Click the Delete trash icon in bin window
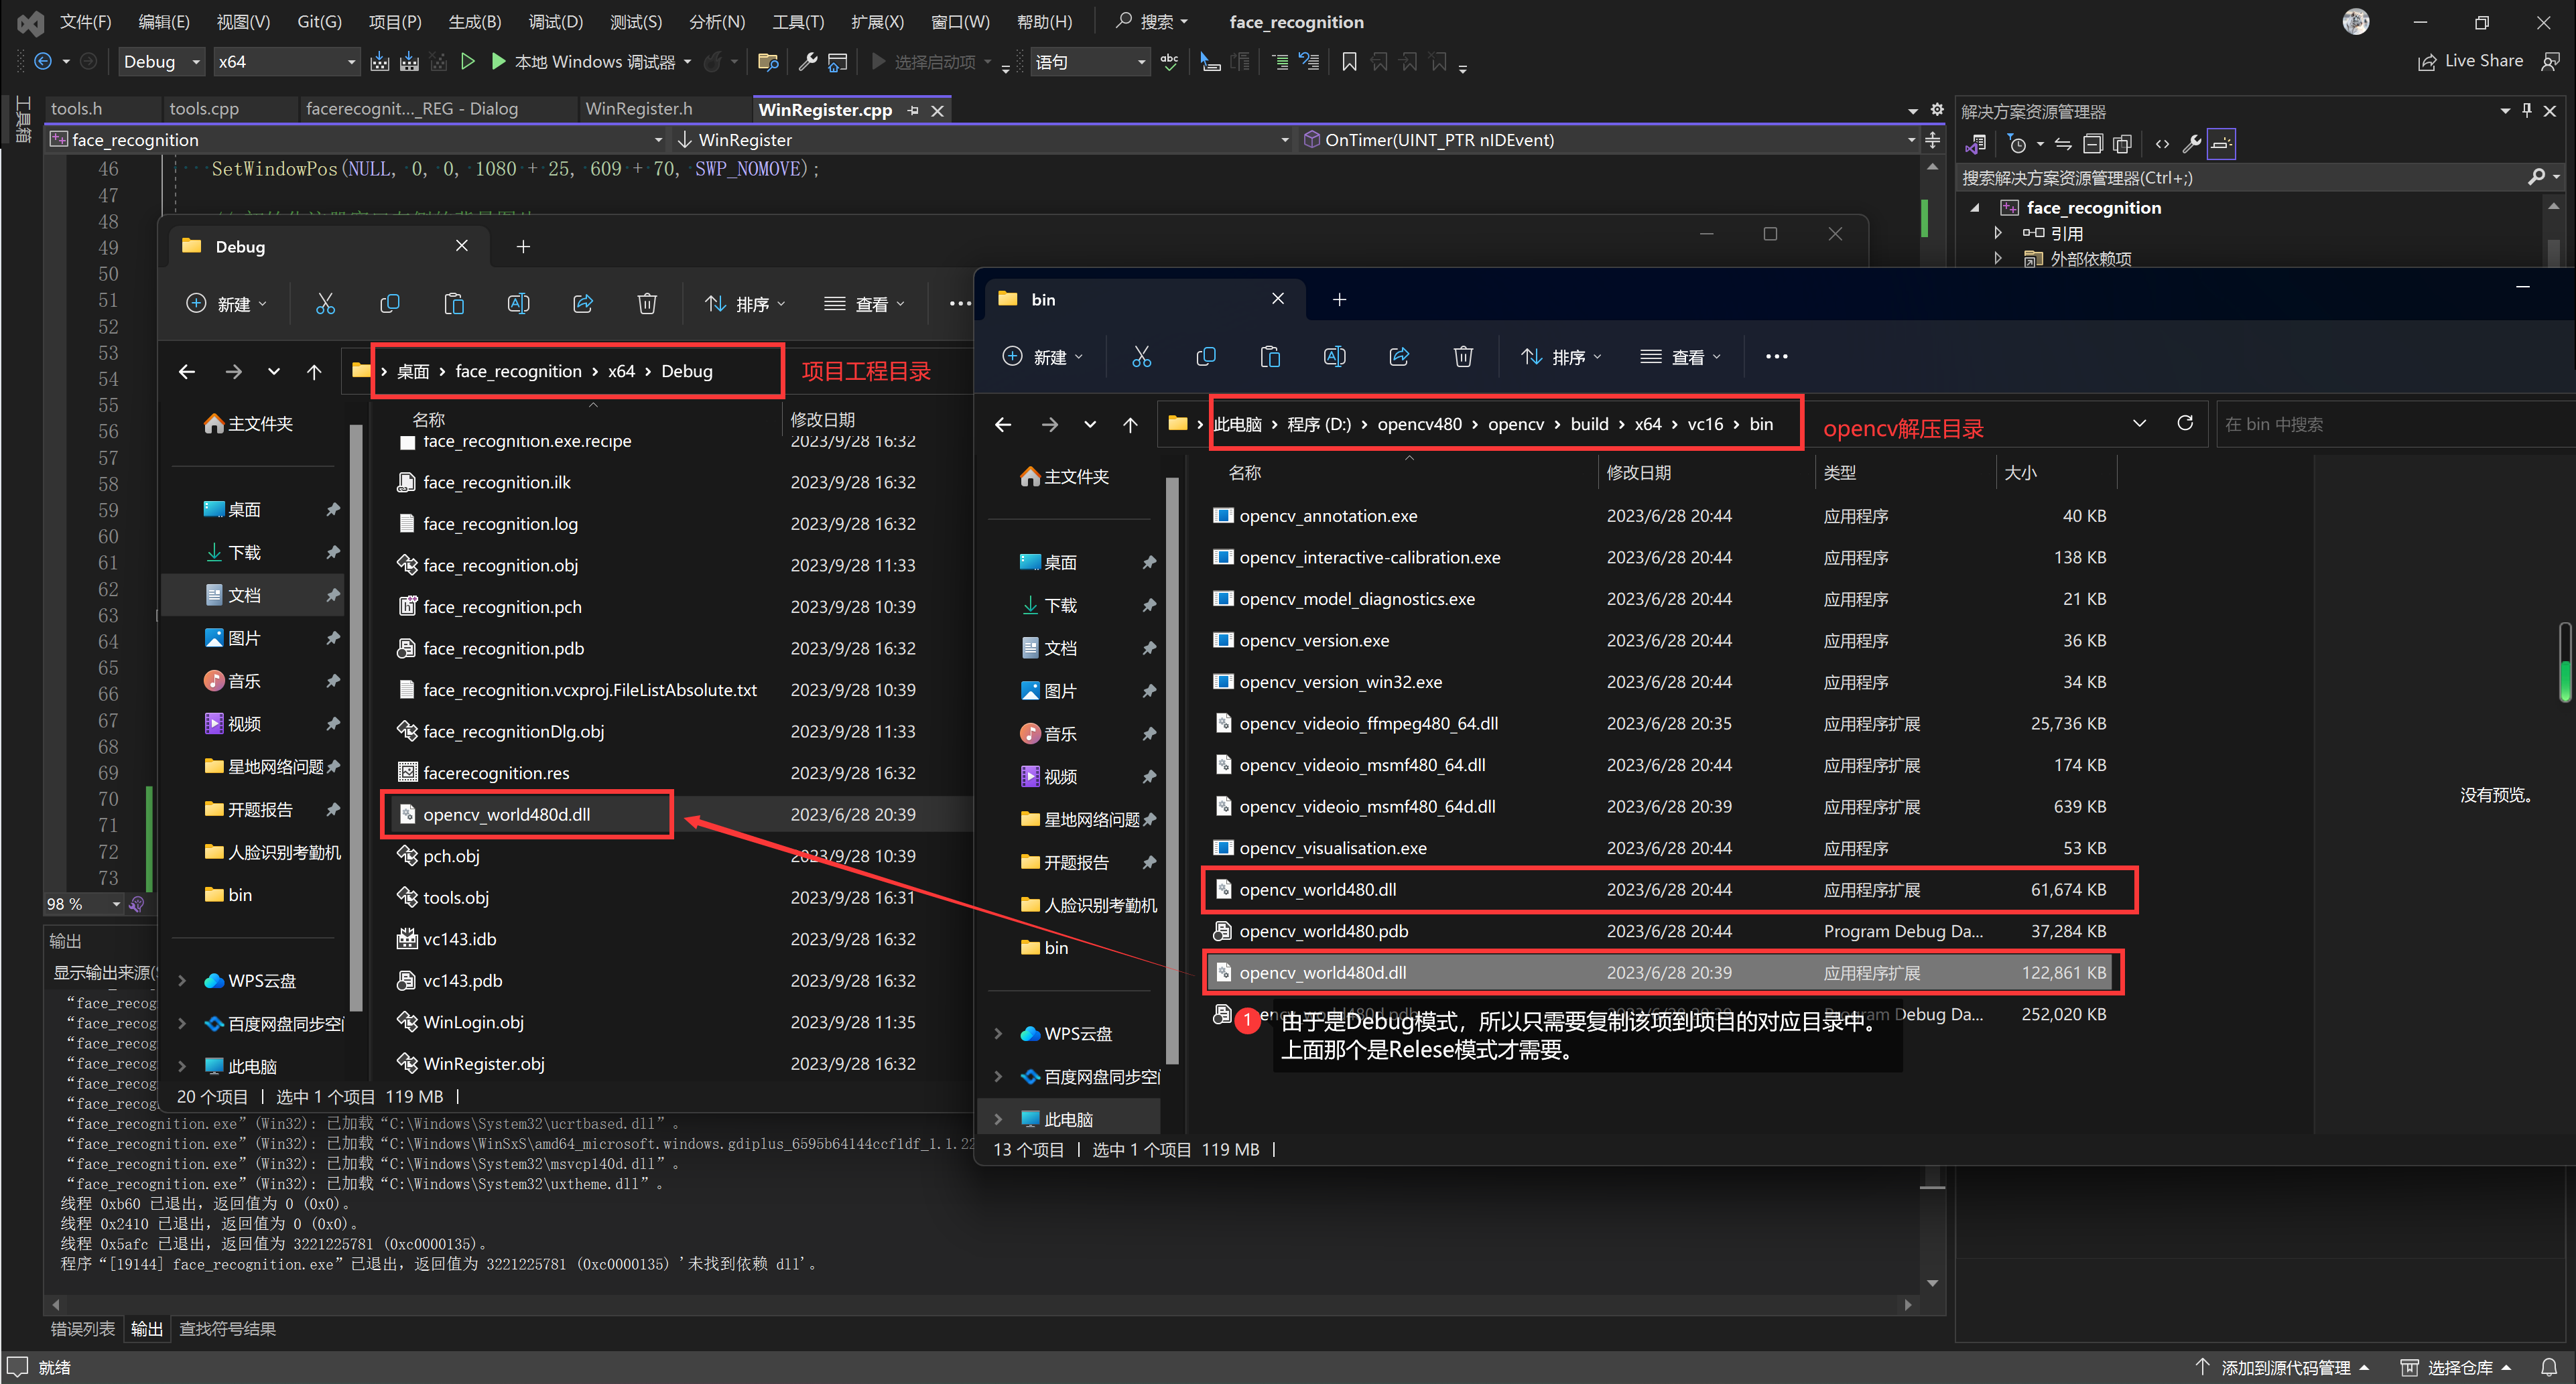Viewport: 2576px width, 1384px height. 1463,357
